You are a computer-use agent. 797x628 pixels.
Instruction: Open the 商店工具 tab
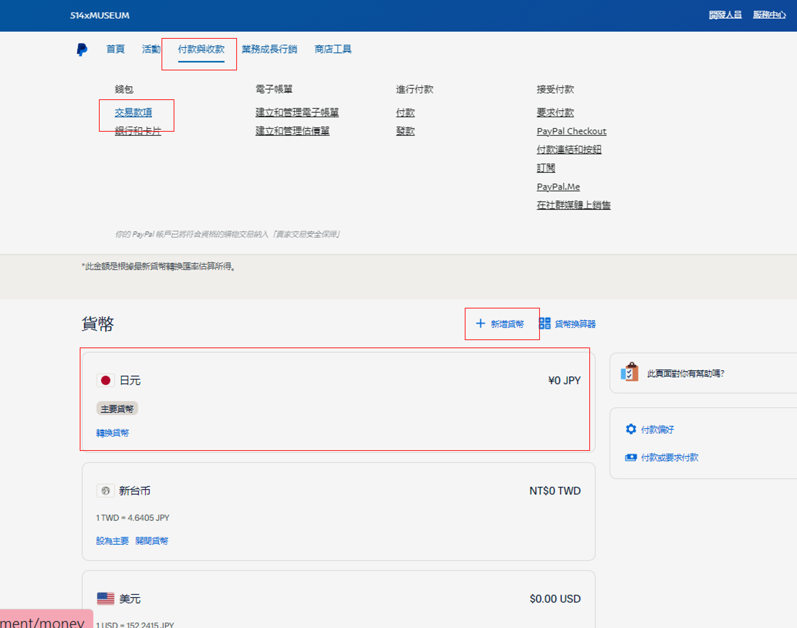pos(332,49)
